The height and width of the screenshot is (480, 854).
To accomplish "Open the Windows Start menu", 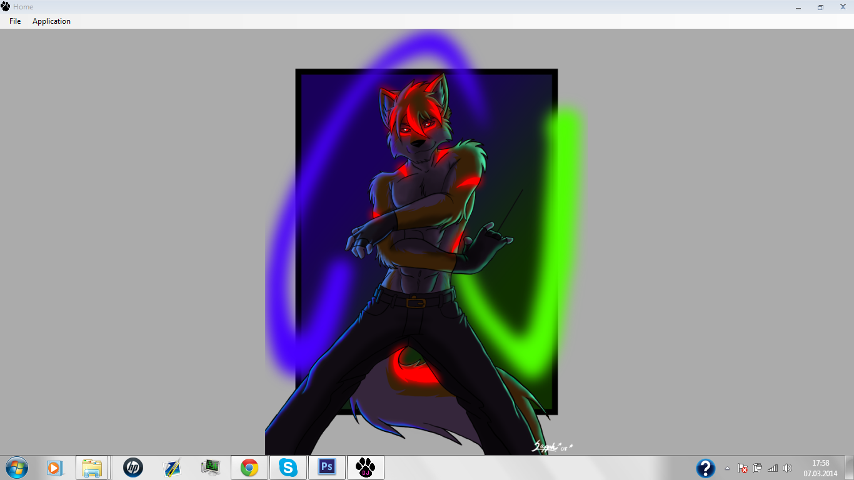I will pyautogui.click(x=17, y=467).
